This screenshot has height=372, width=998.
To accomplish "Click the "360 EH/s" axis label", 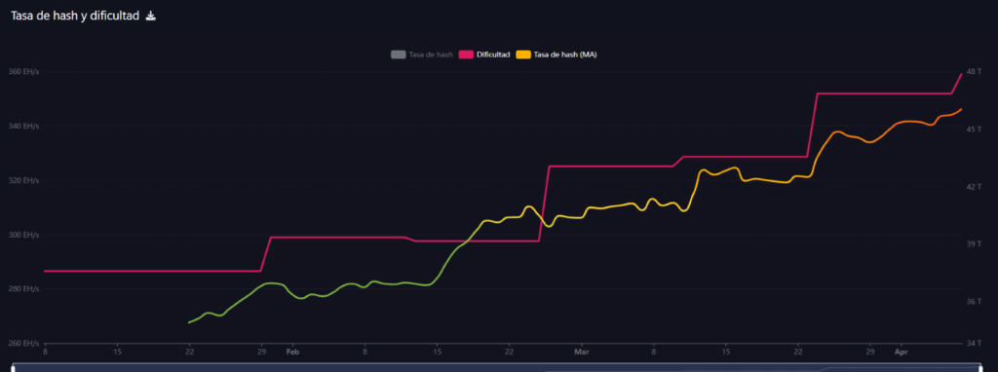I will (x=23, y=71).
